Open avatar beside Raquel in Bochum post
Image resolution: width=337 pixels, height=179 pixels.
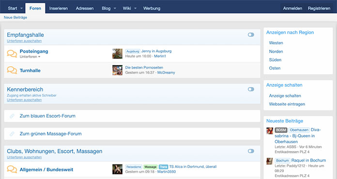pyautogui.click(x=270, y=161)
